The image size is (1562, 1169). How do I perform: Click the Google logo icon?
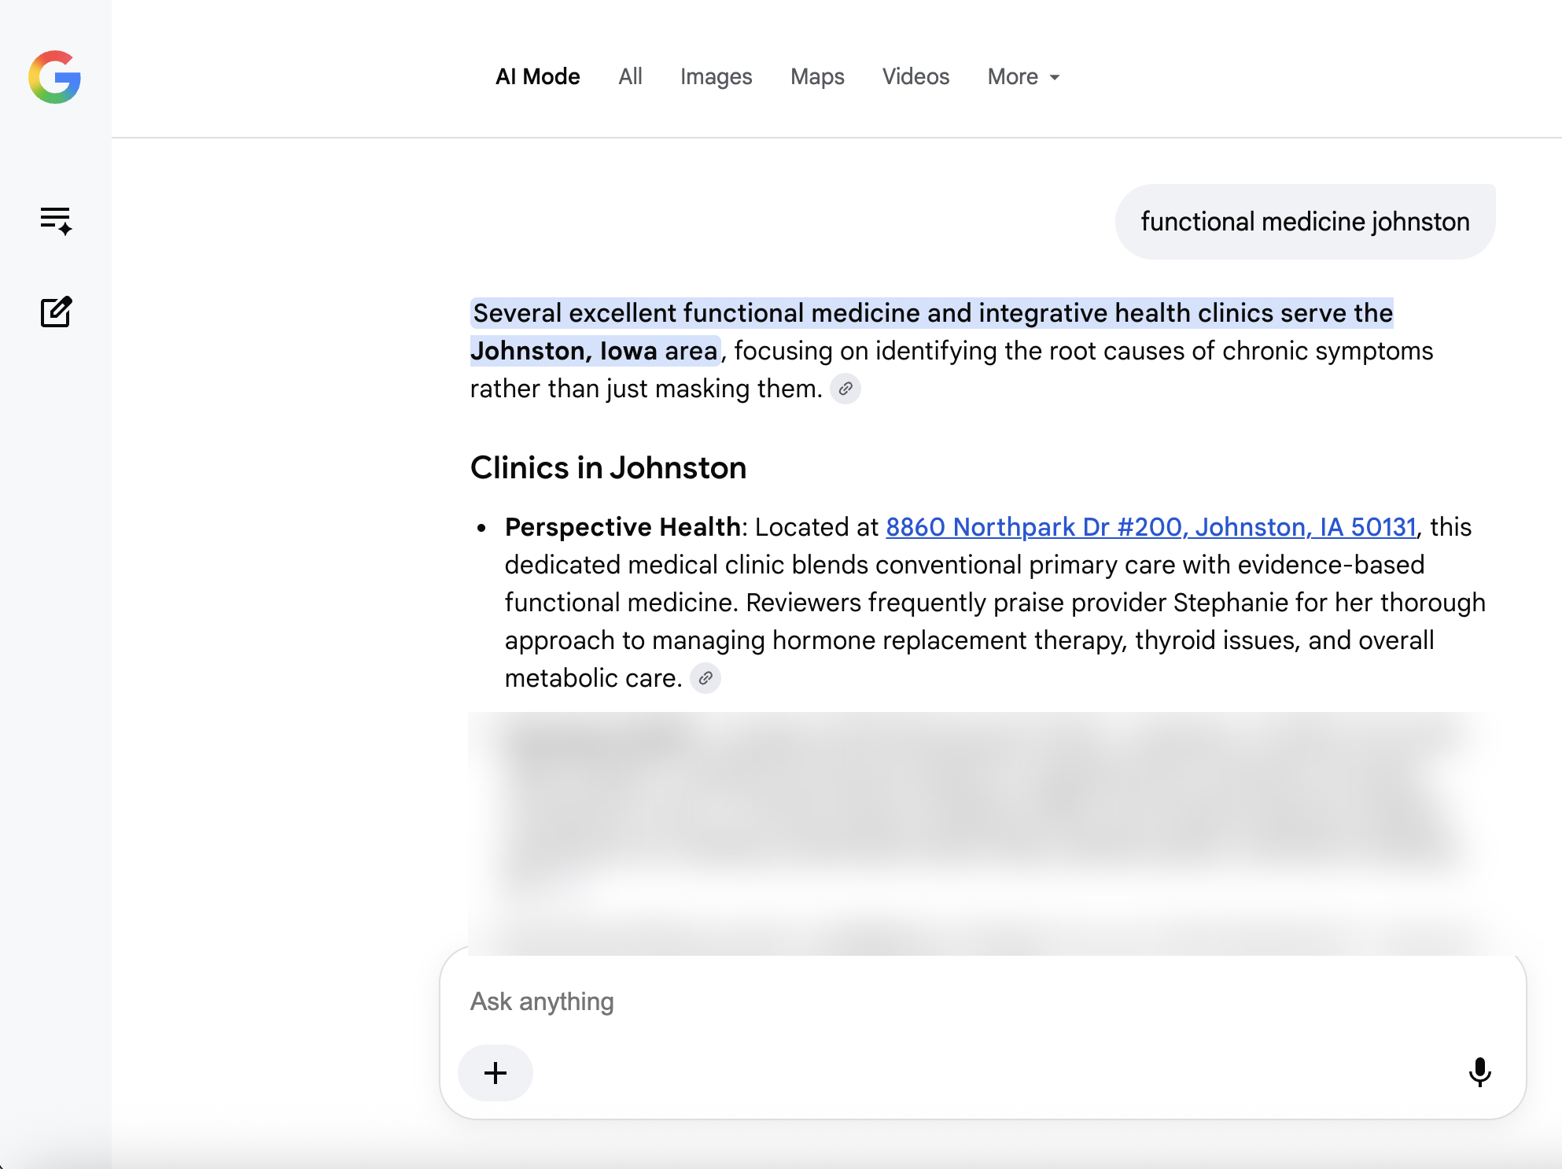55,77
